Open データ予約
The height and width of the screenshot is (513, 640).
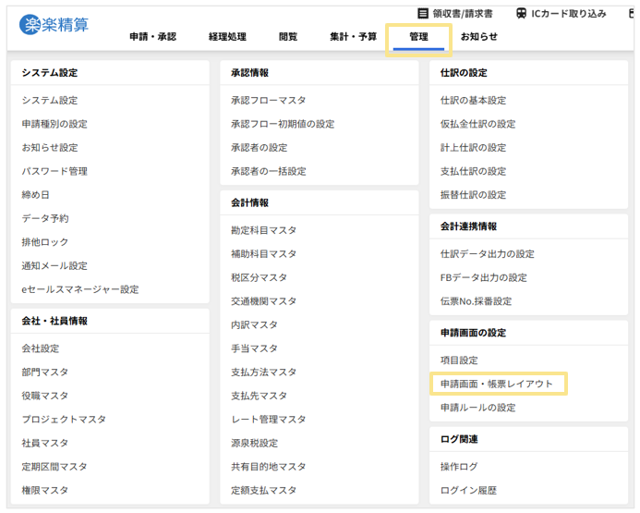[45, 218]
